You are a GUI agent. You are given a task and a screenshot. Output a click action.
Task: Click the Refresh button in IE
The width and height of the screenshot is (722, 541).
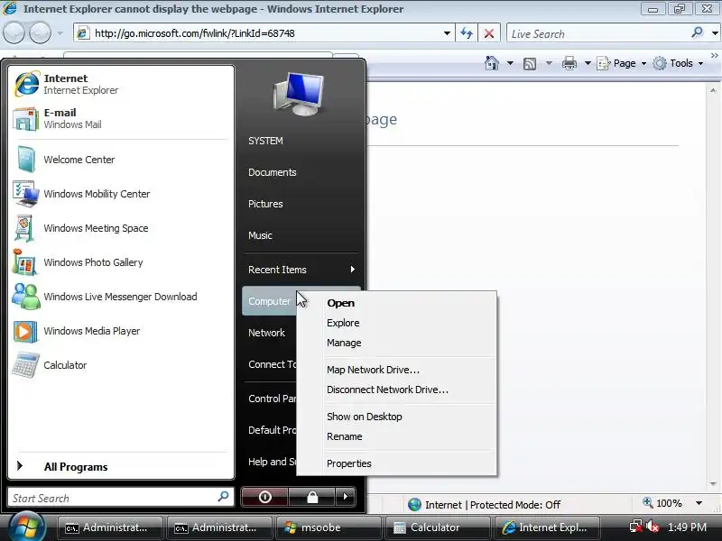coord(467,33)
